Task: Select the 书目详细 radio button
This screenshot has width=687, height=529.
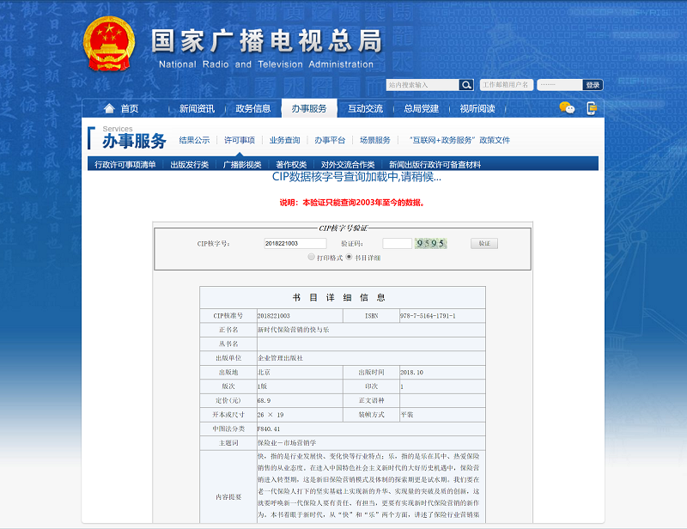Action: 349,257
